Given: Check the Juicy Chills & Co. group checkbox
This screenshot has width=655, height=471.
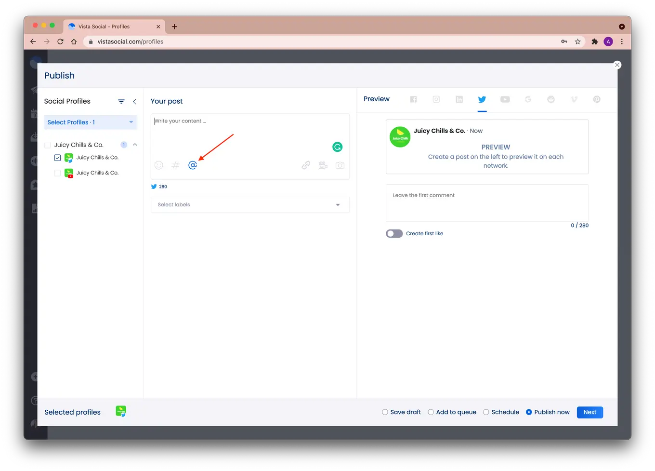Looking at the screenshot, I should coord(48,145).
